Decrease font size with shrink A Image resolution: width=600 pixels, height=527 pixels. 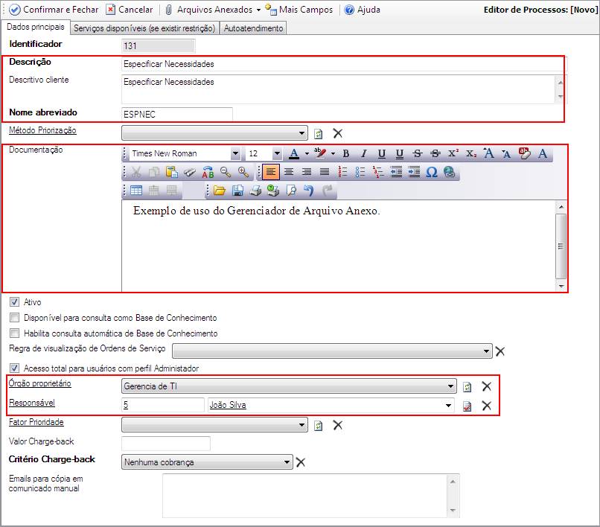point(507,153)
